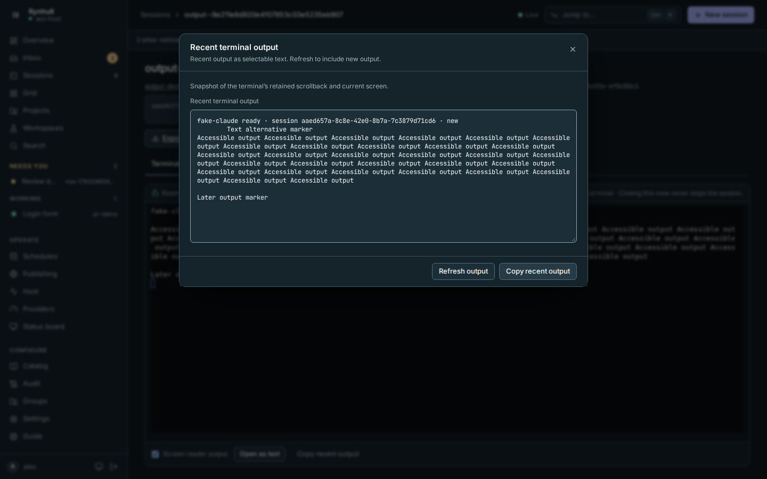Click the 'Later output marker' line
Viewport: 767px width, 479px height.
coord(233,197)
